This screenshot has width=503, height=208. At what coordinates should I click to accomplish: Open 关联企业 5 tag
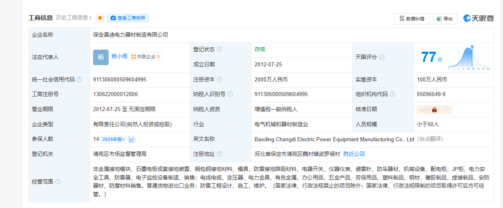(145, 57)
